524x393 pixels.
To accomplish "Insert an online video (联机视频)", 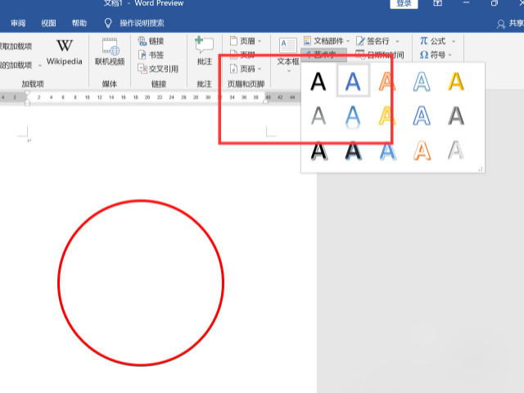I will [x=110, y=52].
